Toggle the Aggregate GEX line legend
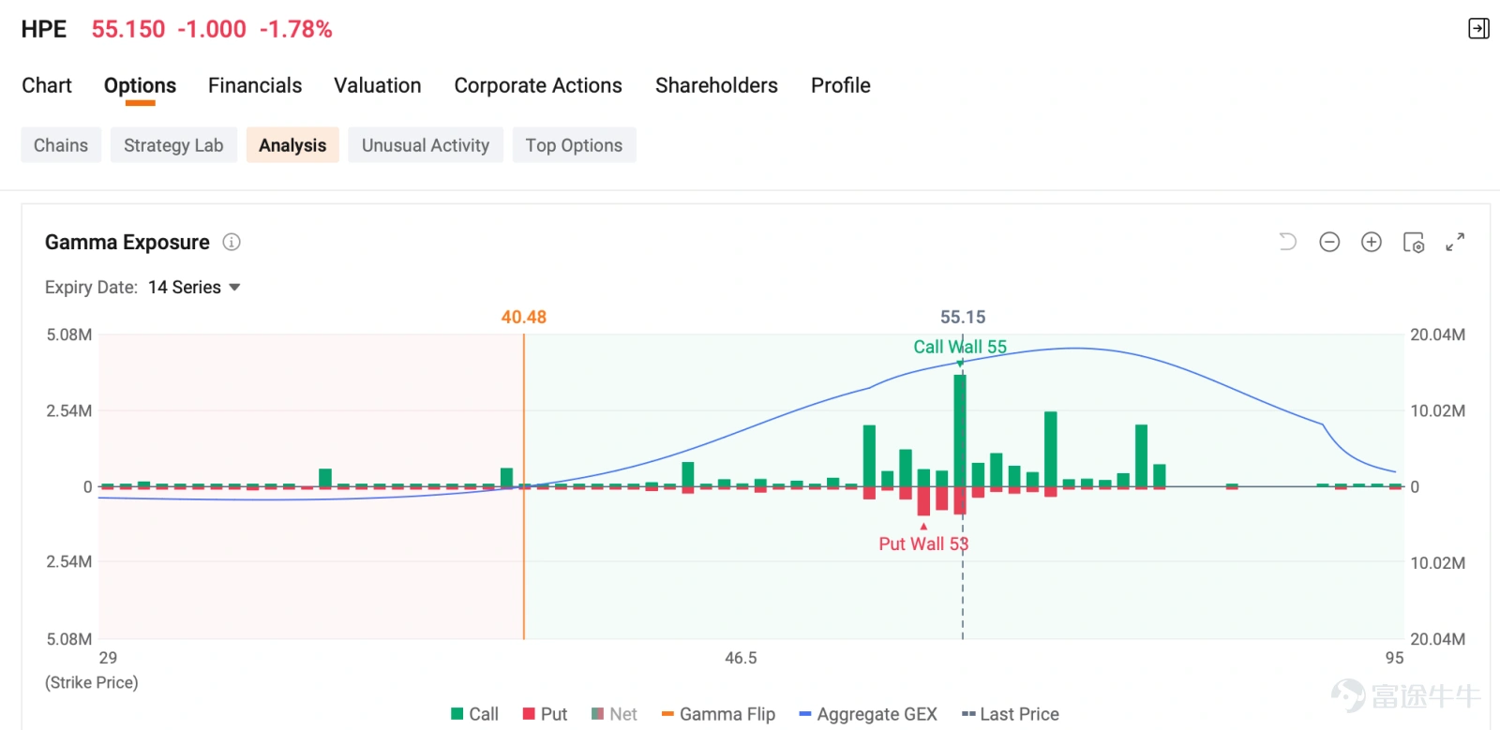Viewport: 1500px width, 730px height. click(868, 714)
